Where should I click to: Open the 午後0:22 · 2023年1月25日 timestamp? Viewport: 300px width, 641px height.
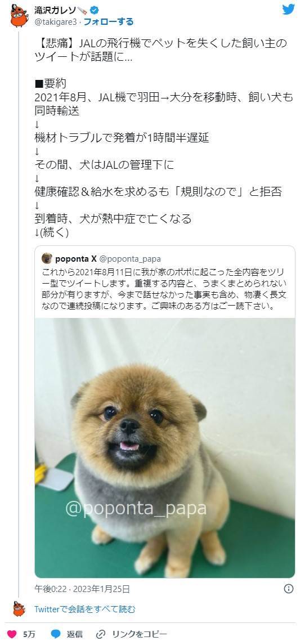[x=82, y=589]
